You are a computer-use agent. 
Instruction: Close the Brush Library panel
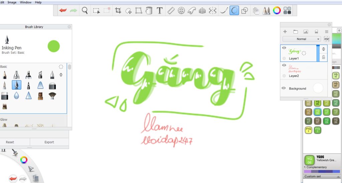tap(69, 27)
